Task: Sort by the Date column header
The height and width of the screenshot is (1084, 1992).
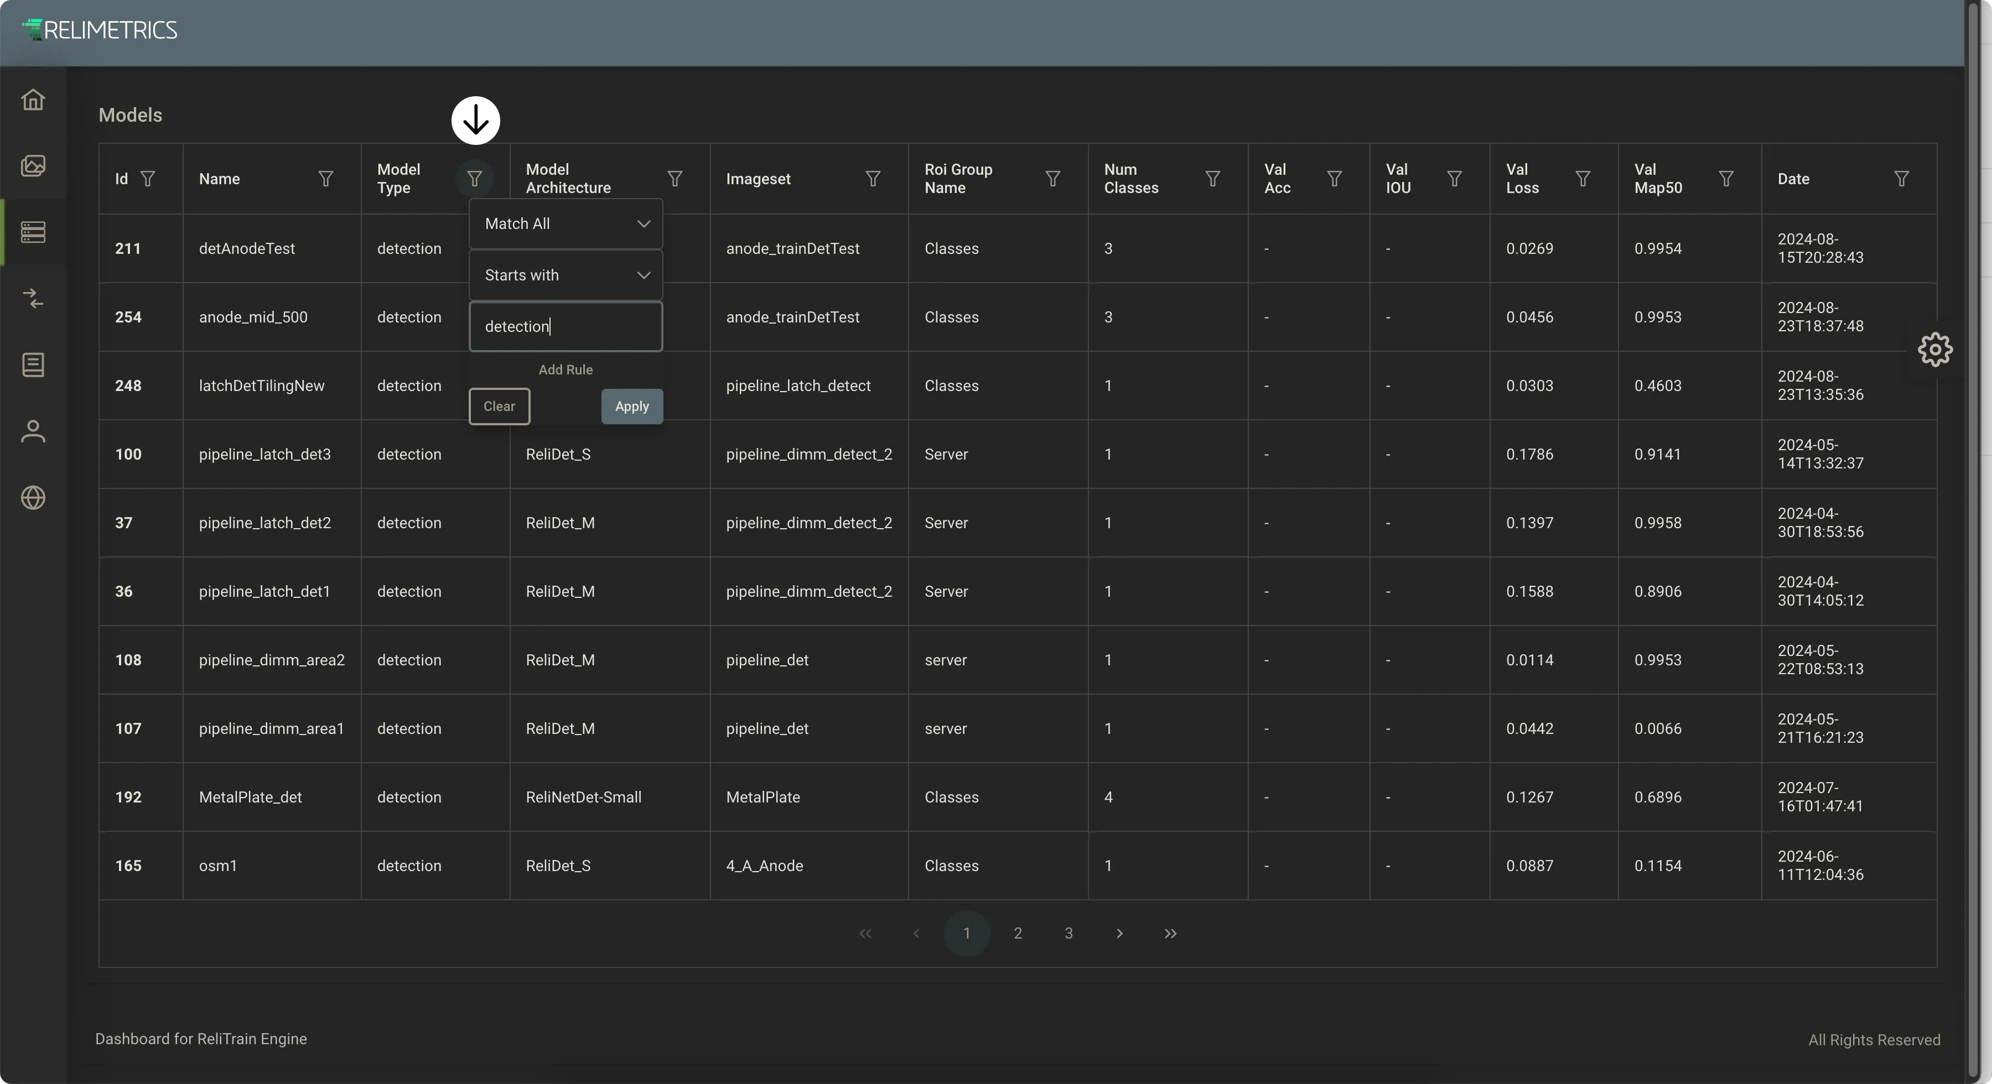Action: [x=1793, y=179]
